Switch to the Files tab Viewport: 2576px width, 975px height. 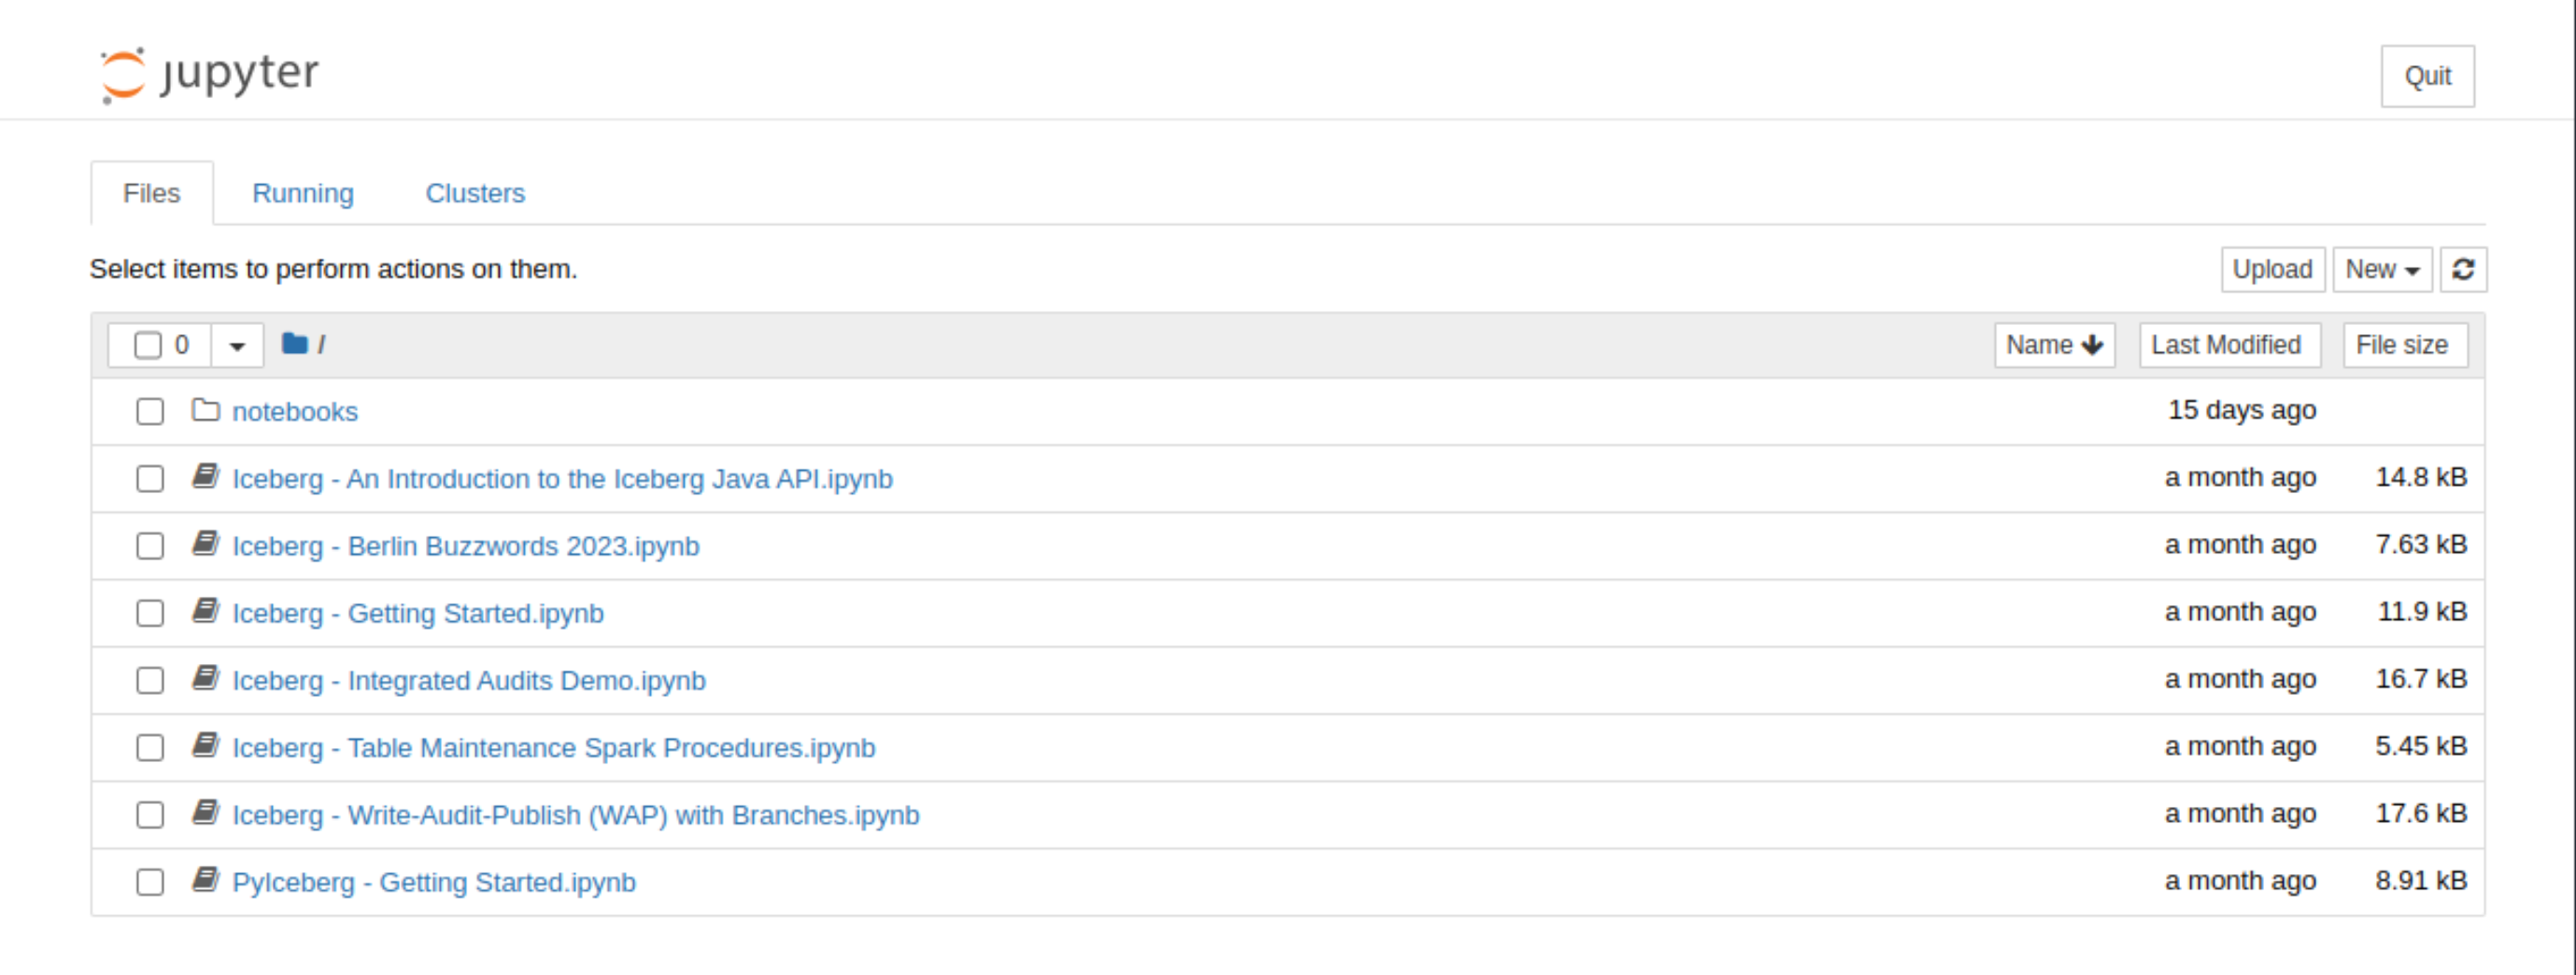pos(152,193)
